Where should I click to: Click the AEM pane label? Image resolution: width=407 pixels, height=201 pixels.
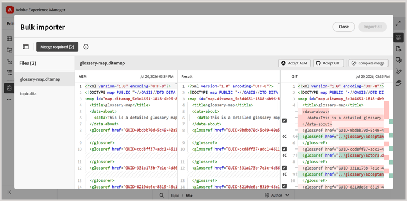[82, 77]
